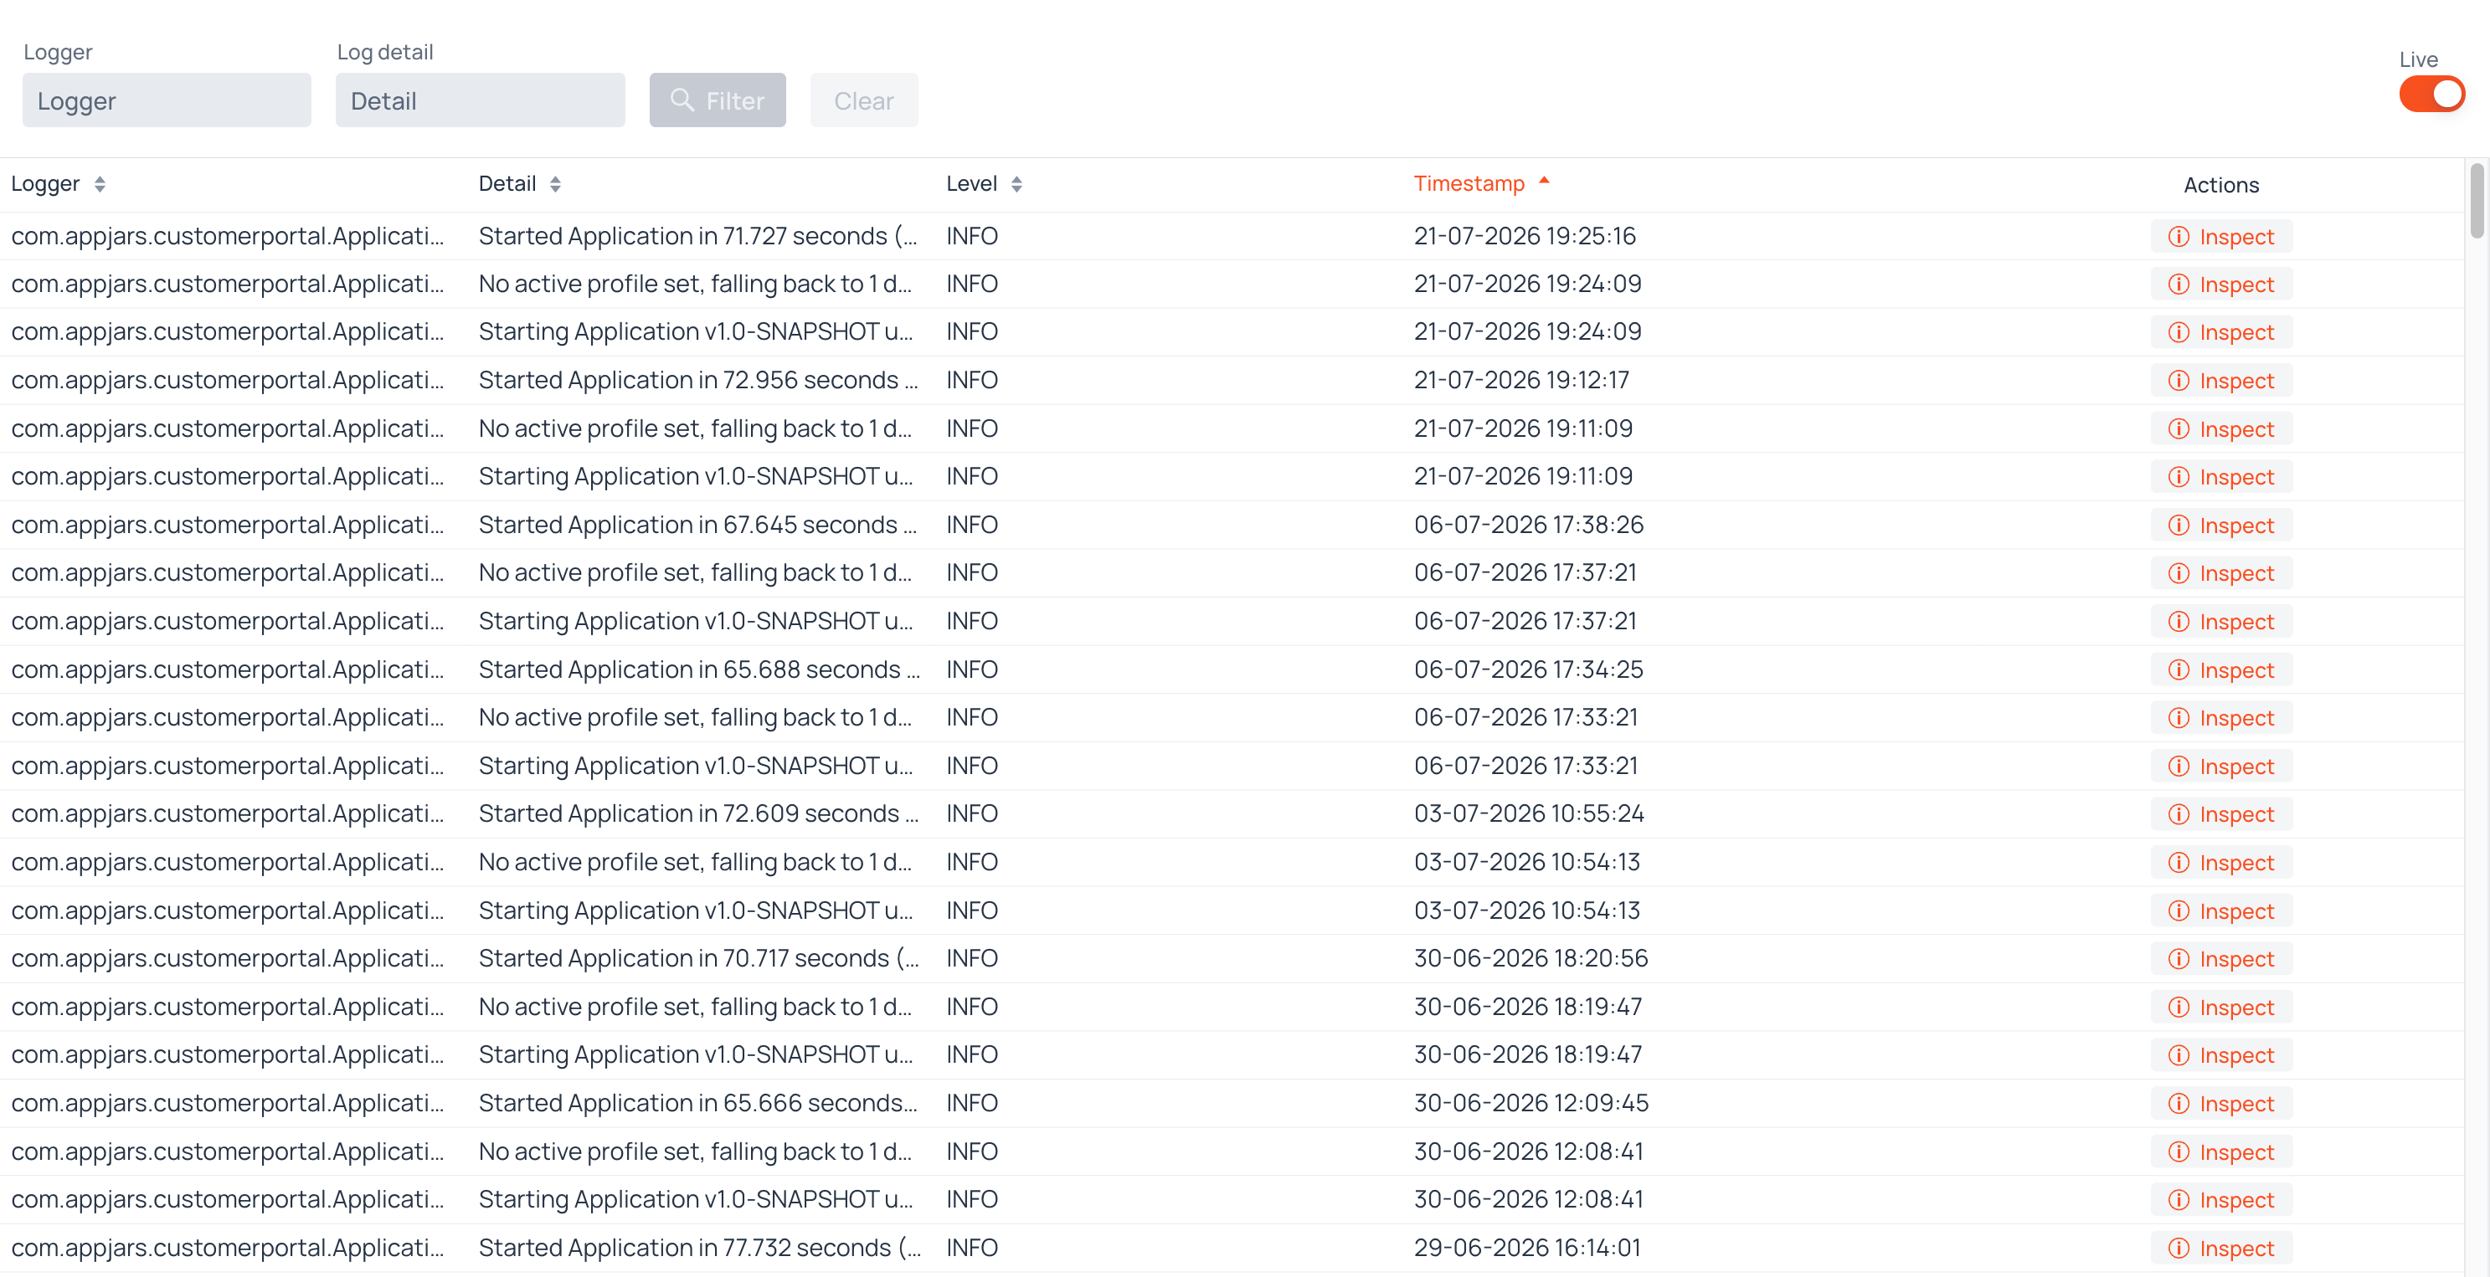2490x1277 pixels.
Task: Click the info icon for log 03-07-2026 10:55:24
Action: click(x=2179, y=814)
